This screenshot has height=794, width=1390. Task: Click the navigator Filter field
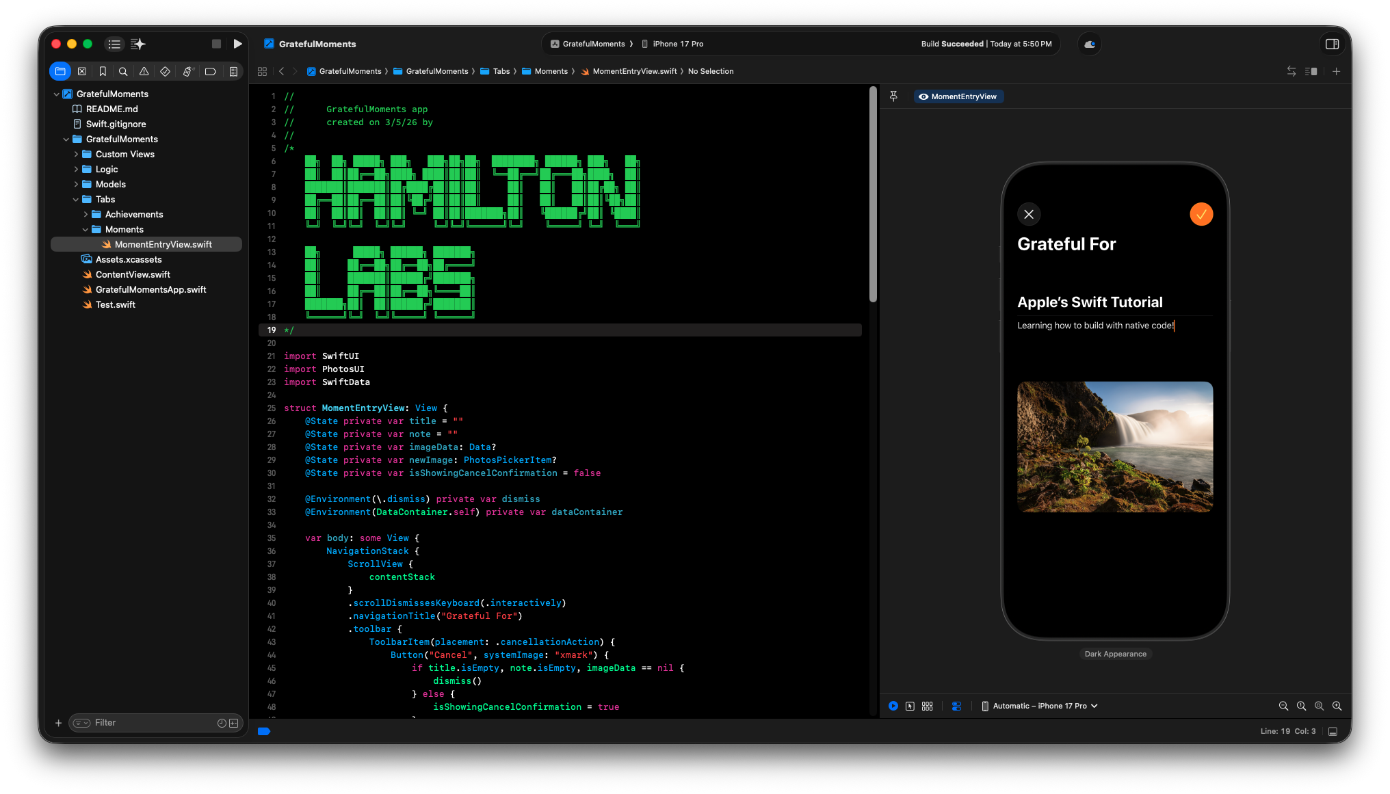click(155, 723)
